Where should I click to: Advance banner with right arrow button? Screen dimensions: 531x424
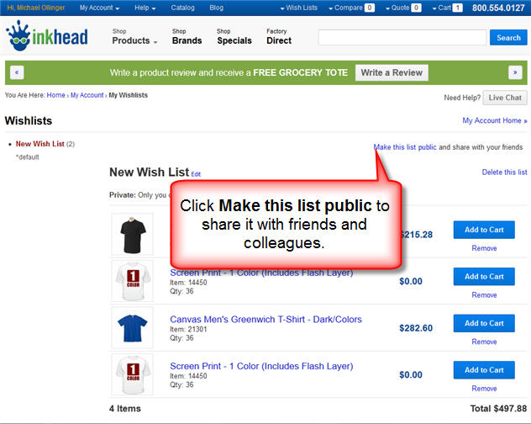[x=515, y=73]
